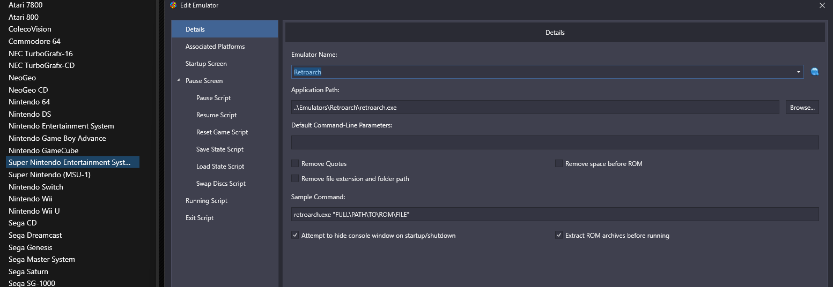This screenshot has width=833, height=287.
Task: Select Super Nintendo (MSU-1) platform
Action: (49, 175)
